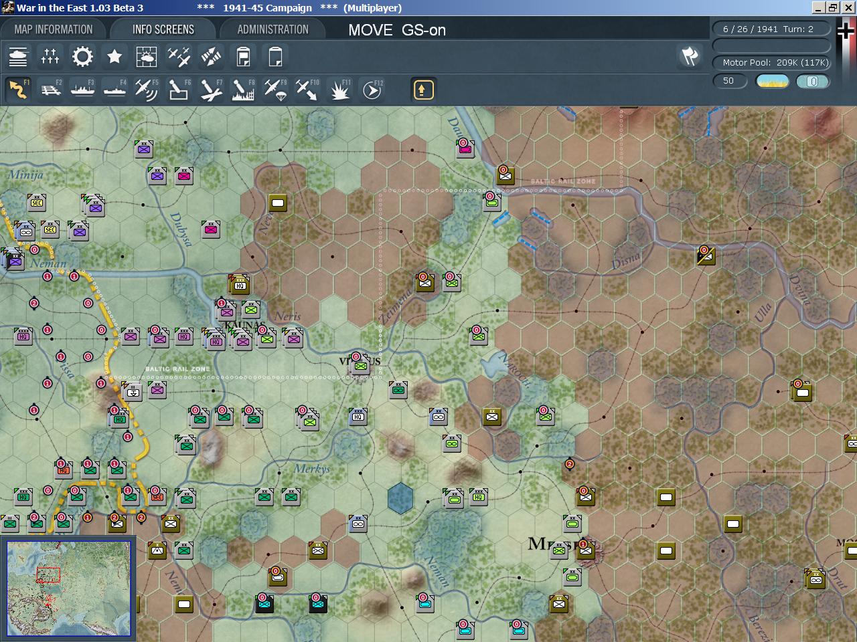
Task: Select the green unit counter on Vilnius
Action: pos(361,366)
